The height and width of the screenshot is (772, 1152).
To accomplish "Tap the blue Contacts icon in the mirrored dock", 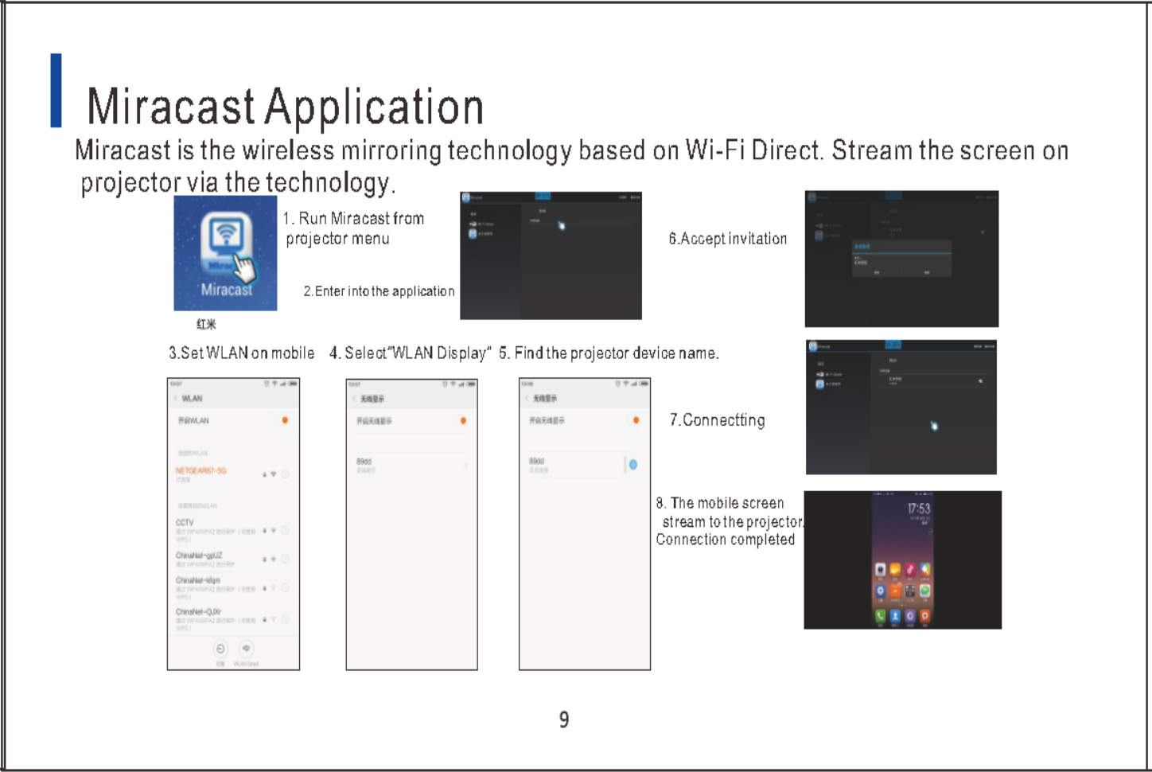I will click(x=895, y=615).
